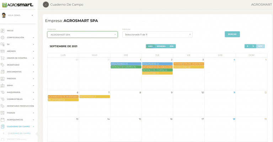This screenshot has height=142, width=273.
Task: Click the RRHH sidebar icon
Action: (x=2, y=85)
